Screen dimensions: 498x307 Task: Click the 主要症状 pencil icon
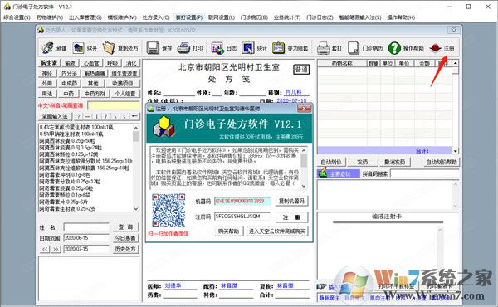pyautogui.click(x=323, y=173)
